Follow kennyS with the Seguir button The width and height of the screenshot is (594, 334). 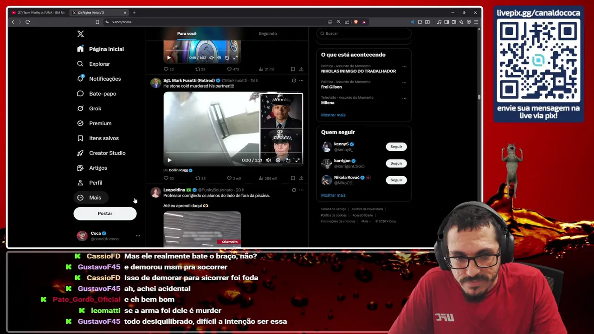click(396, 147)
